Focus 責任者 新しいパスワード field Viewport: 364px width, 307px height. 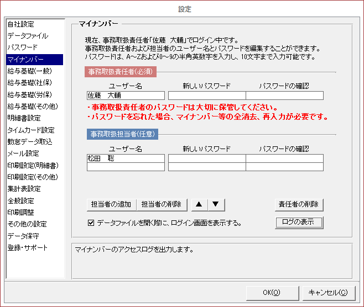tap(207, 96)
